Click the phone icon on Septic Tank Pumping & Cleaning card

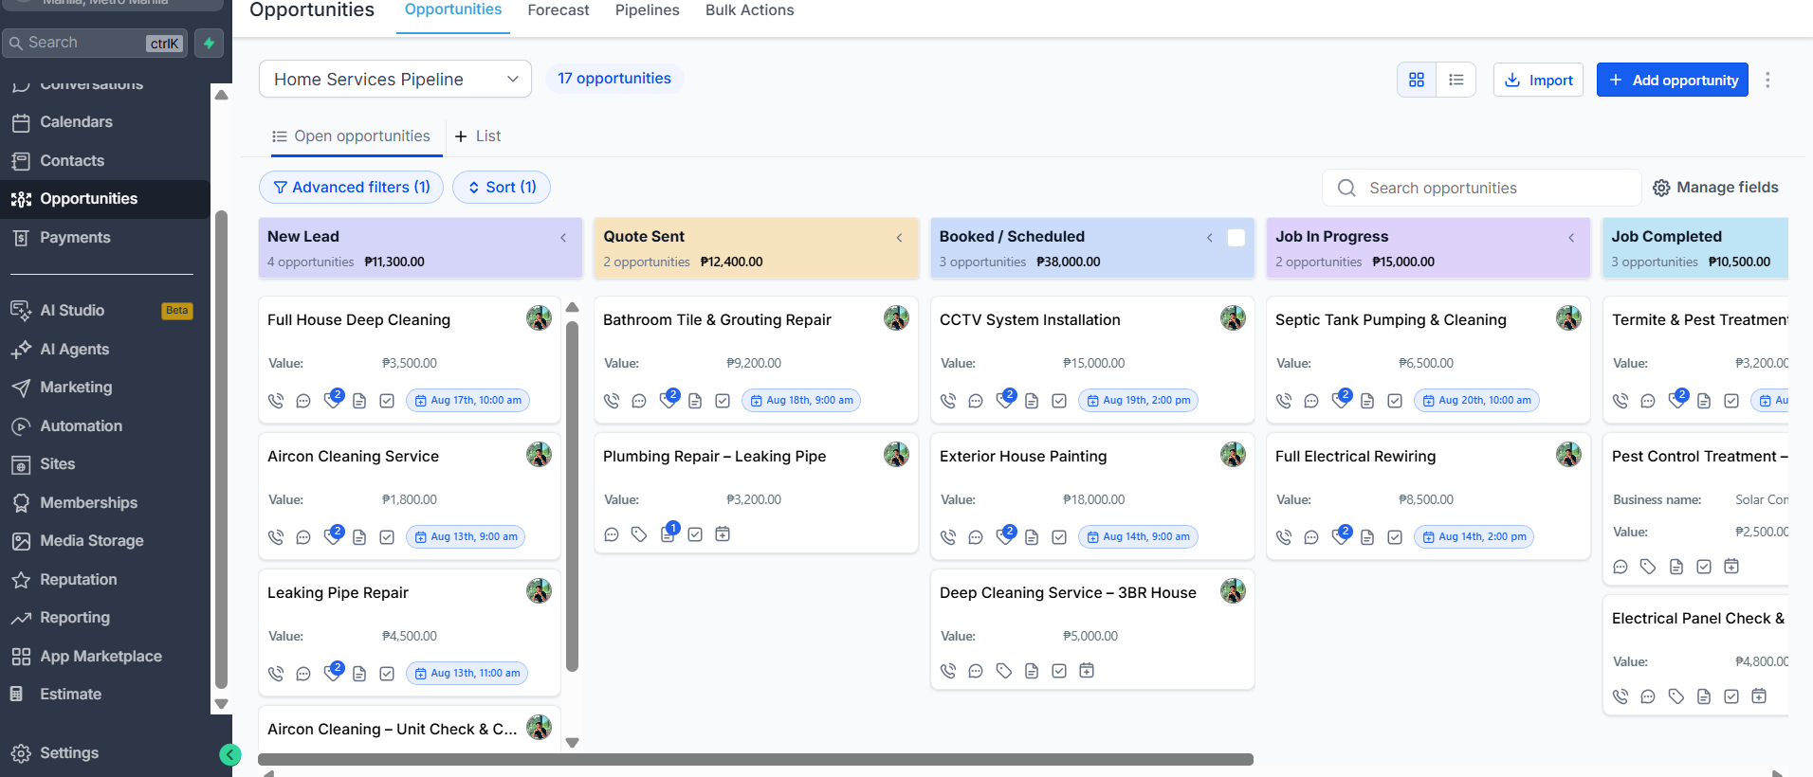(x=1284, y=401)
